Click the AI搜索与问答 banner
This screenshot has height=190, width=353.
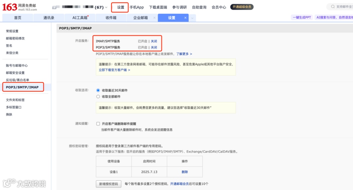pos(334,17)
